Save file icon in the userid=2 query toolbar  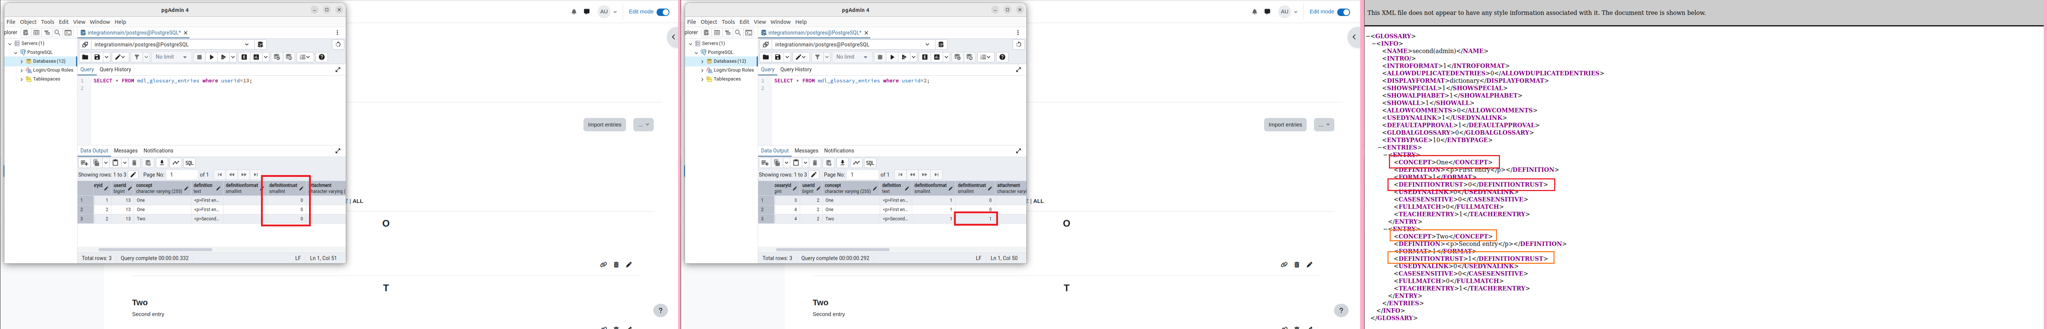click(x=778, y=57)
